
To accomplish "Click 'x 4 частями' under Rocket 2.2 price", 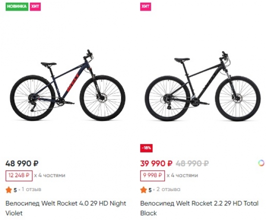I will click(x=182, y=176).
